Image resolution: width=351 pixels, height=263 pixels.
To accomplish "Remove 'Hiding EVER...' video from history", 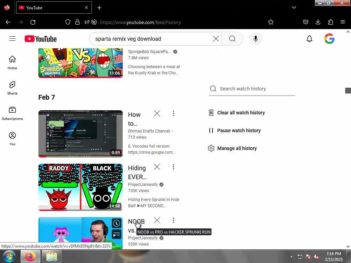I will [x=157, y=167].
